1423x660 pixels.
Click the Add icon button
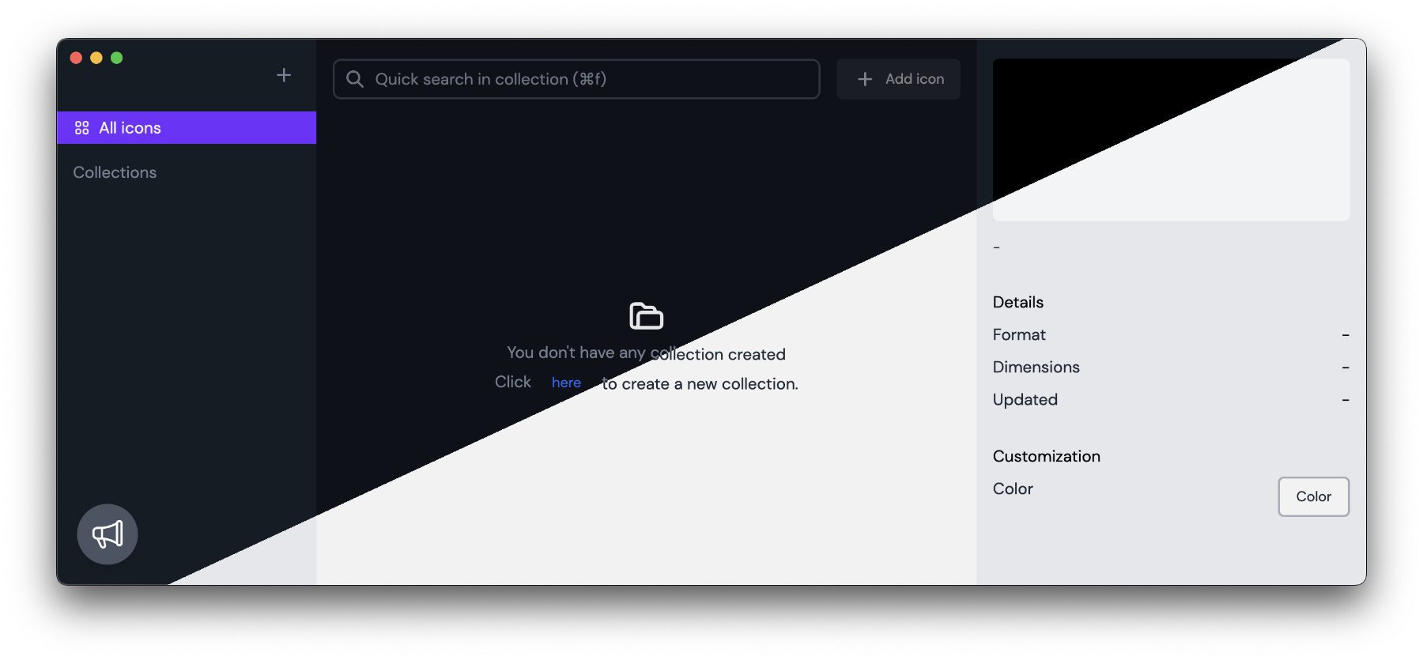tap(898, 79)
